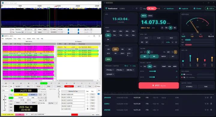Select the VFO B tab
The width and height of the screenshot is (216, 117).
150,16
